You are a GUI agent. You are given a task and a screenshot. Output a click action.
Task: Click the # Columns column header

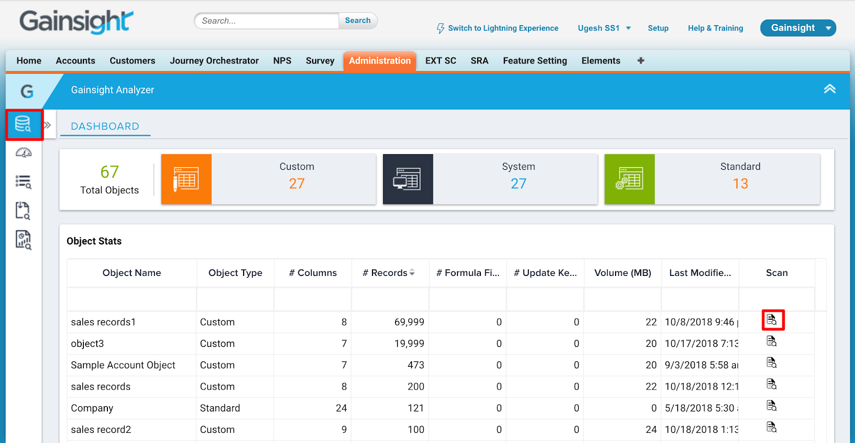pyautogui.click(x=313, y=273)
